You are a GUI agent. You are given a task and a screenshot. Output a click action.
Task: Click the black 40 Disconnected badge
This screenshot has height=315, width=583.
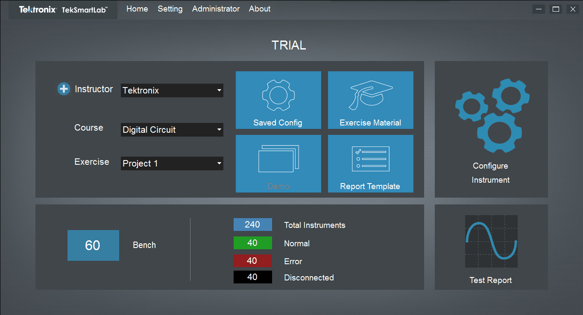tap(253, 277)
